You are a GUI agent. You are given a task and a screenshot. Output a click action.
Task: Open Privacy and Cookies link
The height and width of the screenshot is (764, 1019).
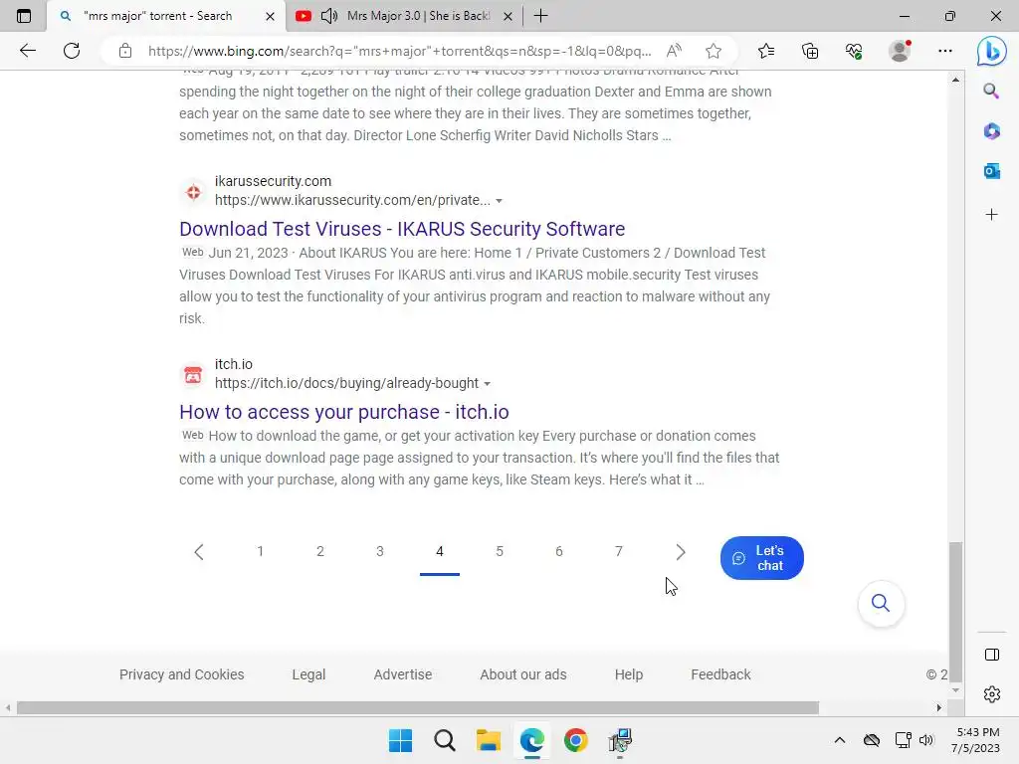(x=181, y=674)
